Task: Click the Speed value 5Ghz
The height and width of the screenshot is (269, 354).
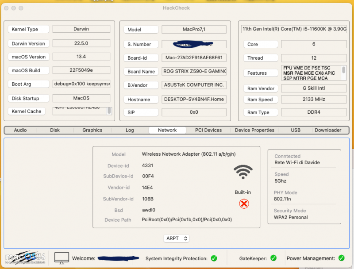Action: coord(281,181)
